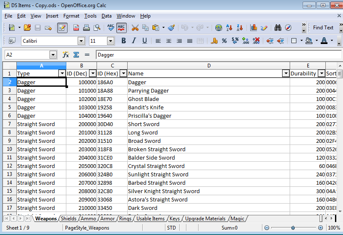Apply Currency number format icon

click(214, 41)
